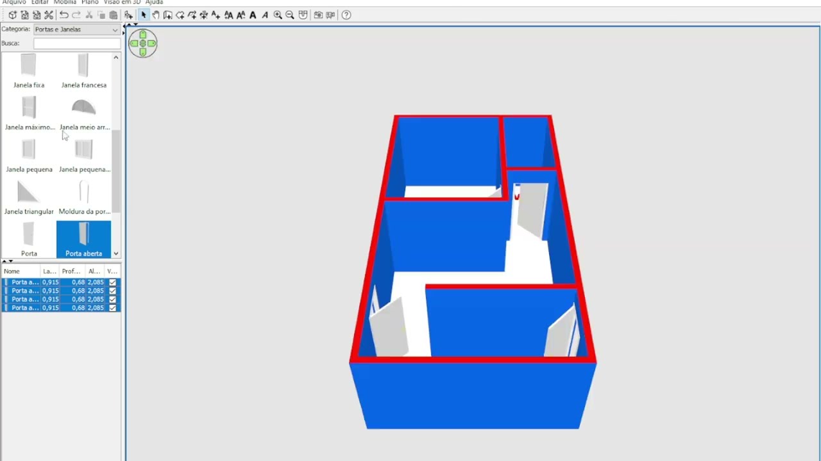Open an existing home file
This screenshot has height=461, width=821.
point(24,15)
